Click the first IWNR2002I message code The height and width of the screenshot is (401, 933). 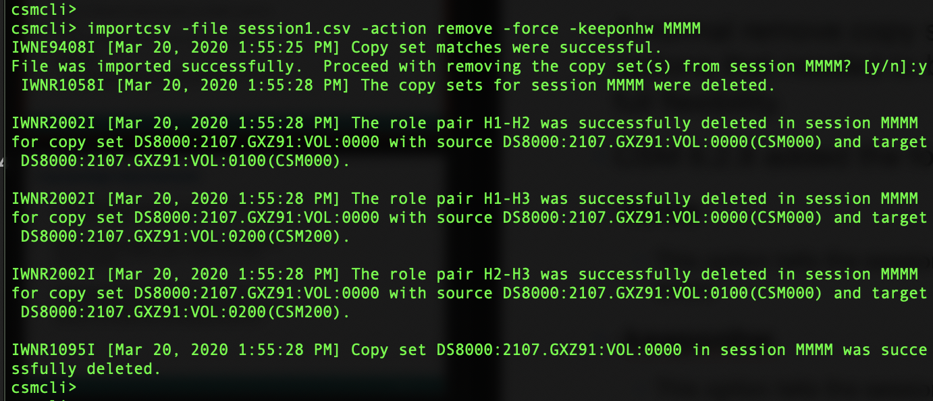point(53,124)
